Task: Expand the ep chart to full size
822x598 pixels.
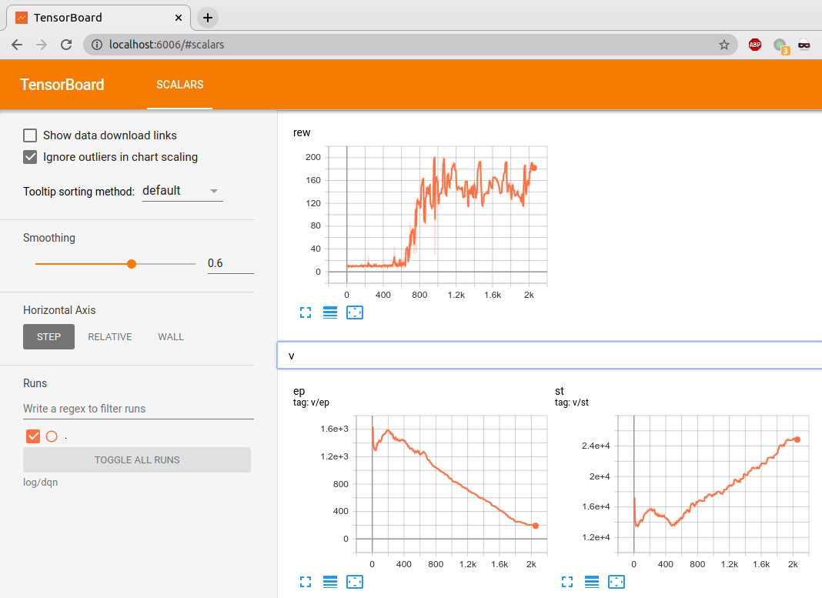Action: [306, 582]
